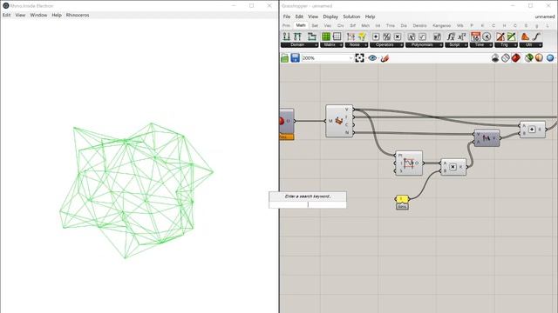Select green grid Matrix component icon
The height and width of the screenshot is (313, 558).
pos(326,37)
